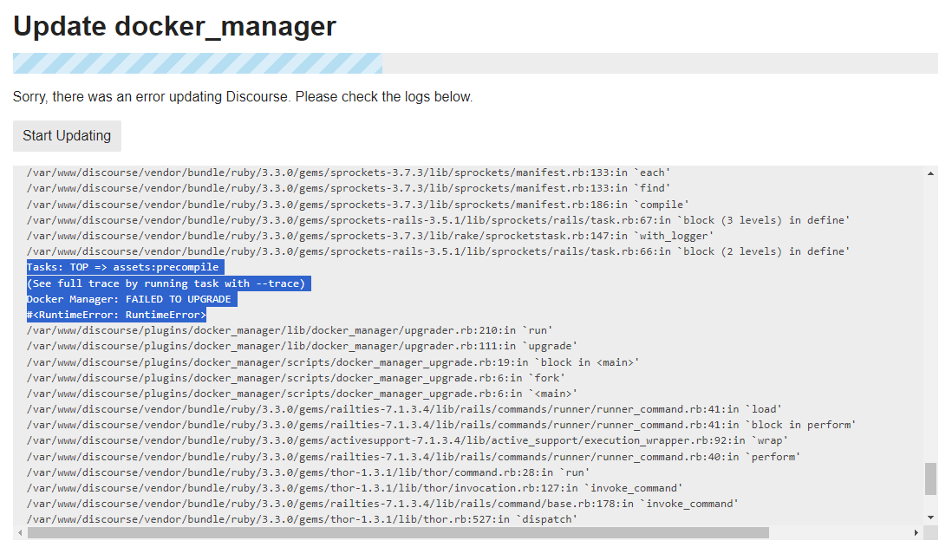Click manifest.rb:133 'each' log line
Viewport: 952px width, 560px height.
point(349,173)
